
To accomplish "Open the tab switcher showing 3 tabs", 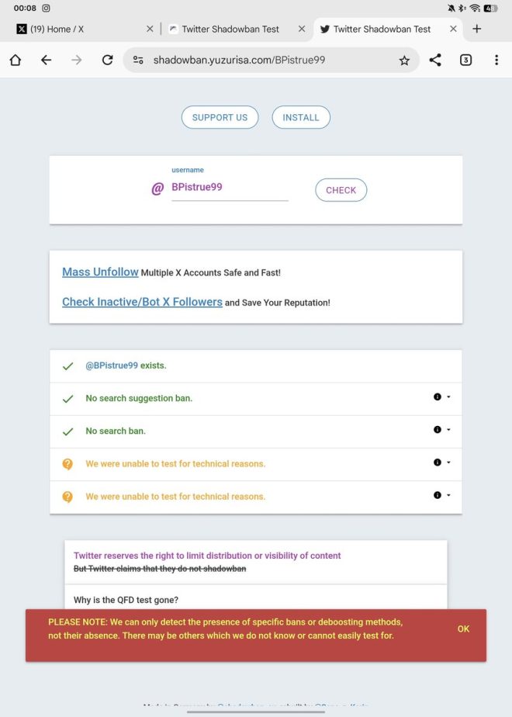I will click(x=465, y=60).
